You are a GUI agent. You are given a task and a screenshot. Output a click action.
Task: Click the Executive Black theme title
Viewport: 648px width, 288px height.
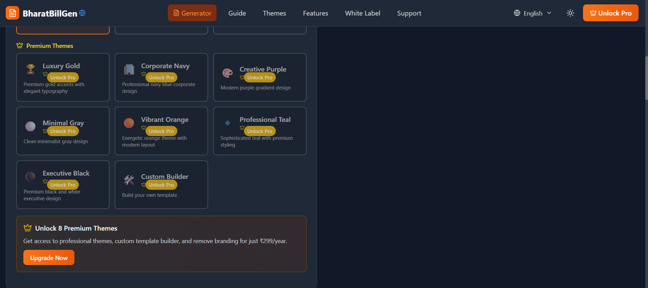click(66, 173)
